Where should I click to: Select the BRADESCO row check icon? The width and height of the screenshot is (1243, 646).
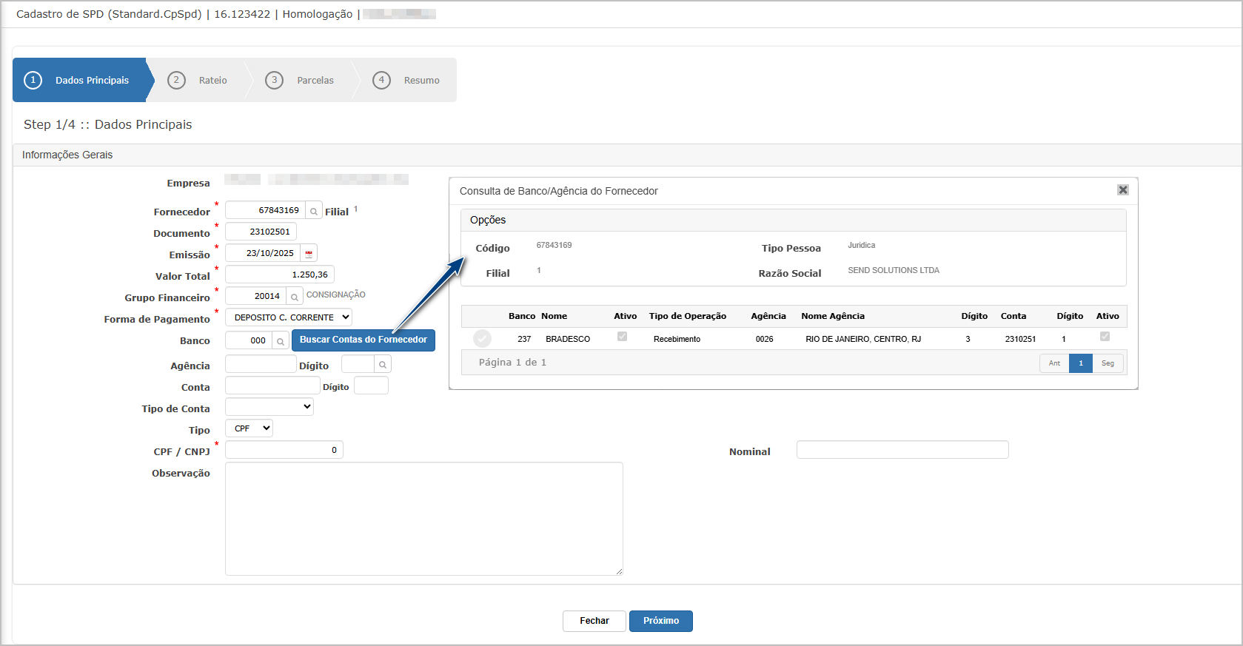pos(482,339)
